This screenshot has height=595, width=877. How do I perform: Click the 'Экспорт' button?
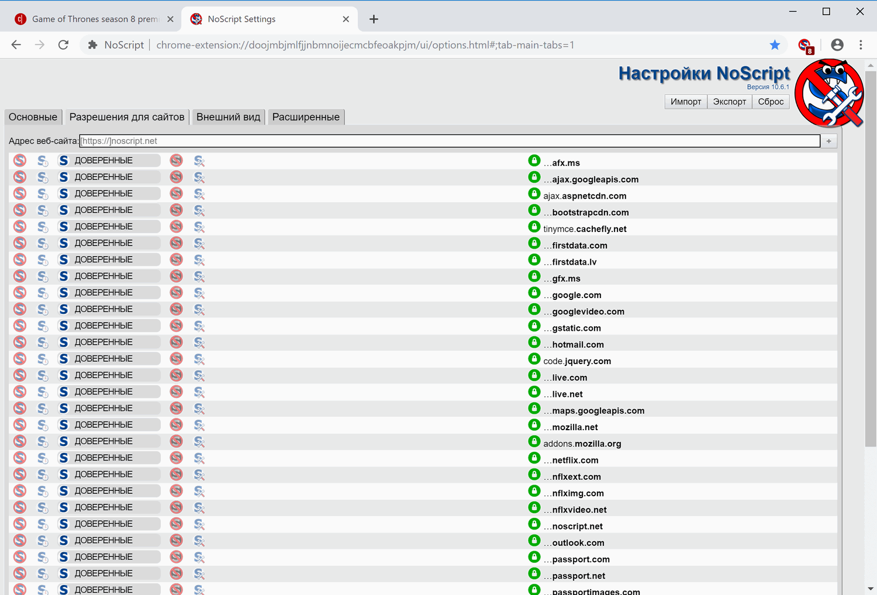click(x=729, y=102)
